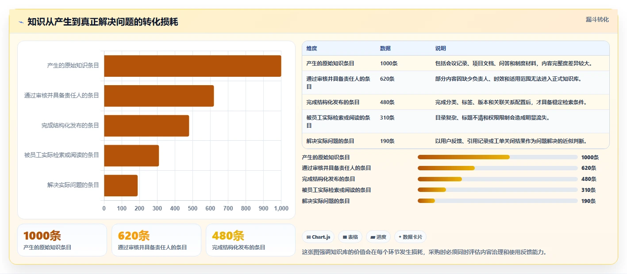Screen dimensions: 627x274
Task: Click x-axis tick label 1,000
Action: (x=281, y=209)
